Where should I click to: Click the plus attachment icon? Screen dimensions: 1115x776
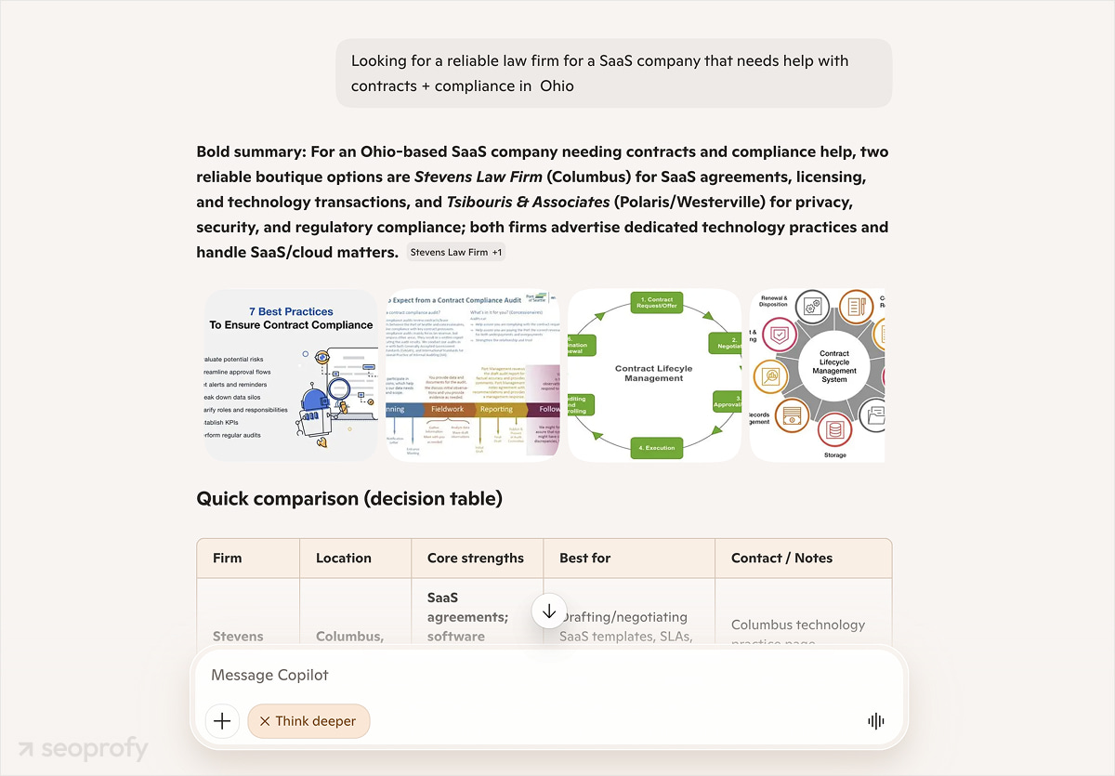[222, 721]
